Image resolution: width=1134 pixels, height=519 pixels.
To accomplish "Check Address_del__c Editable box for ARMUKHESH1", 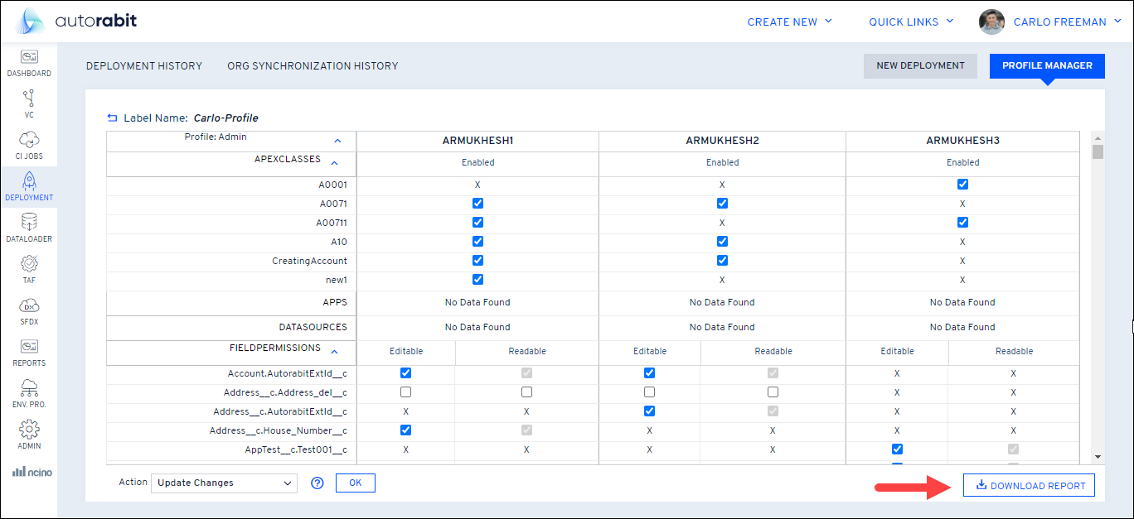I will pos(405,392).
